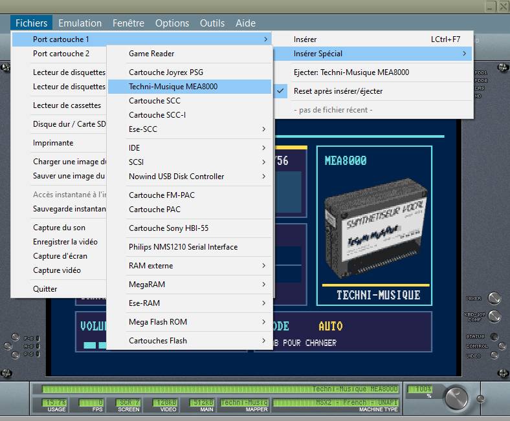Click the VIDEO round button
This screenshot has height=421, width=510.
(x=494, y=355)
